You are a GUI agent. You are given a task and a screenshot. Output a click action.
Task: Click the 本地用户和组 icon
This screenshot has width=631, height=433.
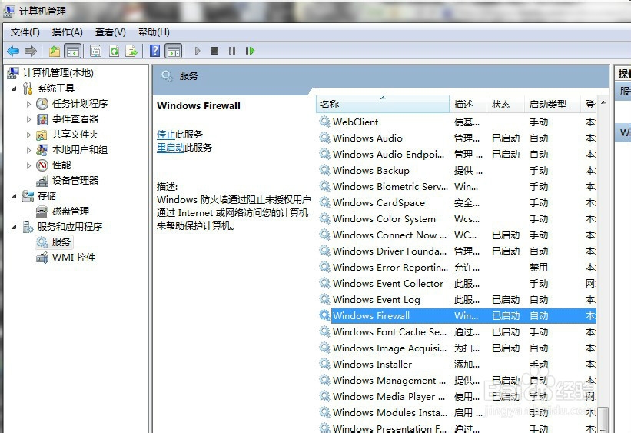[x=42, y=150]
